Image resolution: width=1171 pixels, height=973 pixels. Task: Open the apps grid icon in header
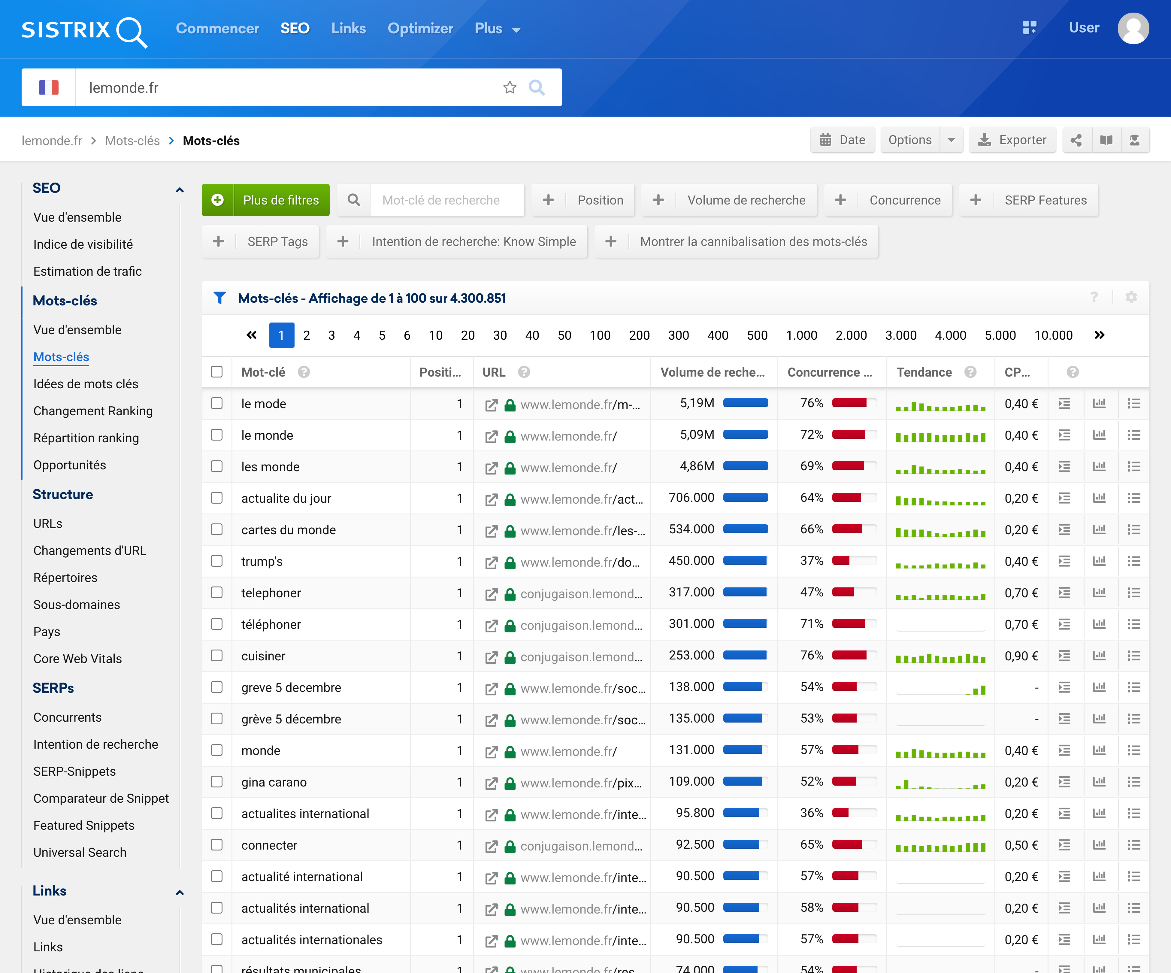(1029, 27)
